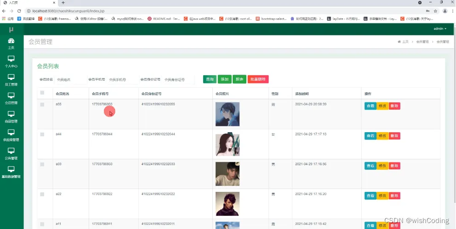Open member a44's photo thumbnail

pyautogui.click(x=228, y=144)
